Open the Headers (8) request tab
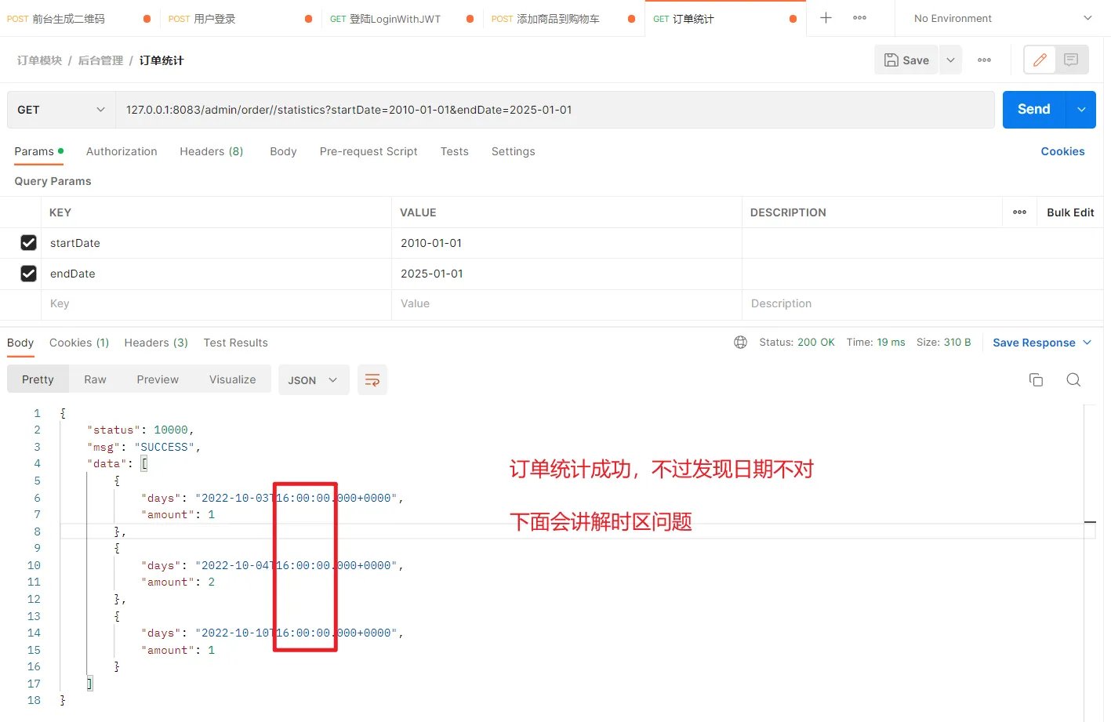 pyautogui.click(x=212, y=151)
